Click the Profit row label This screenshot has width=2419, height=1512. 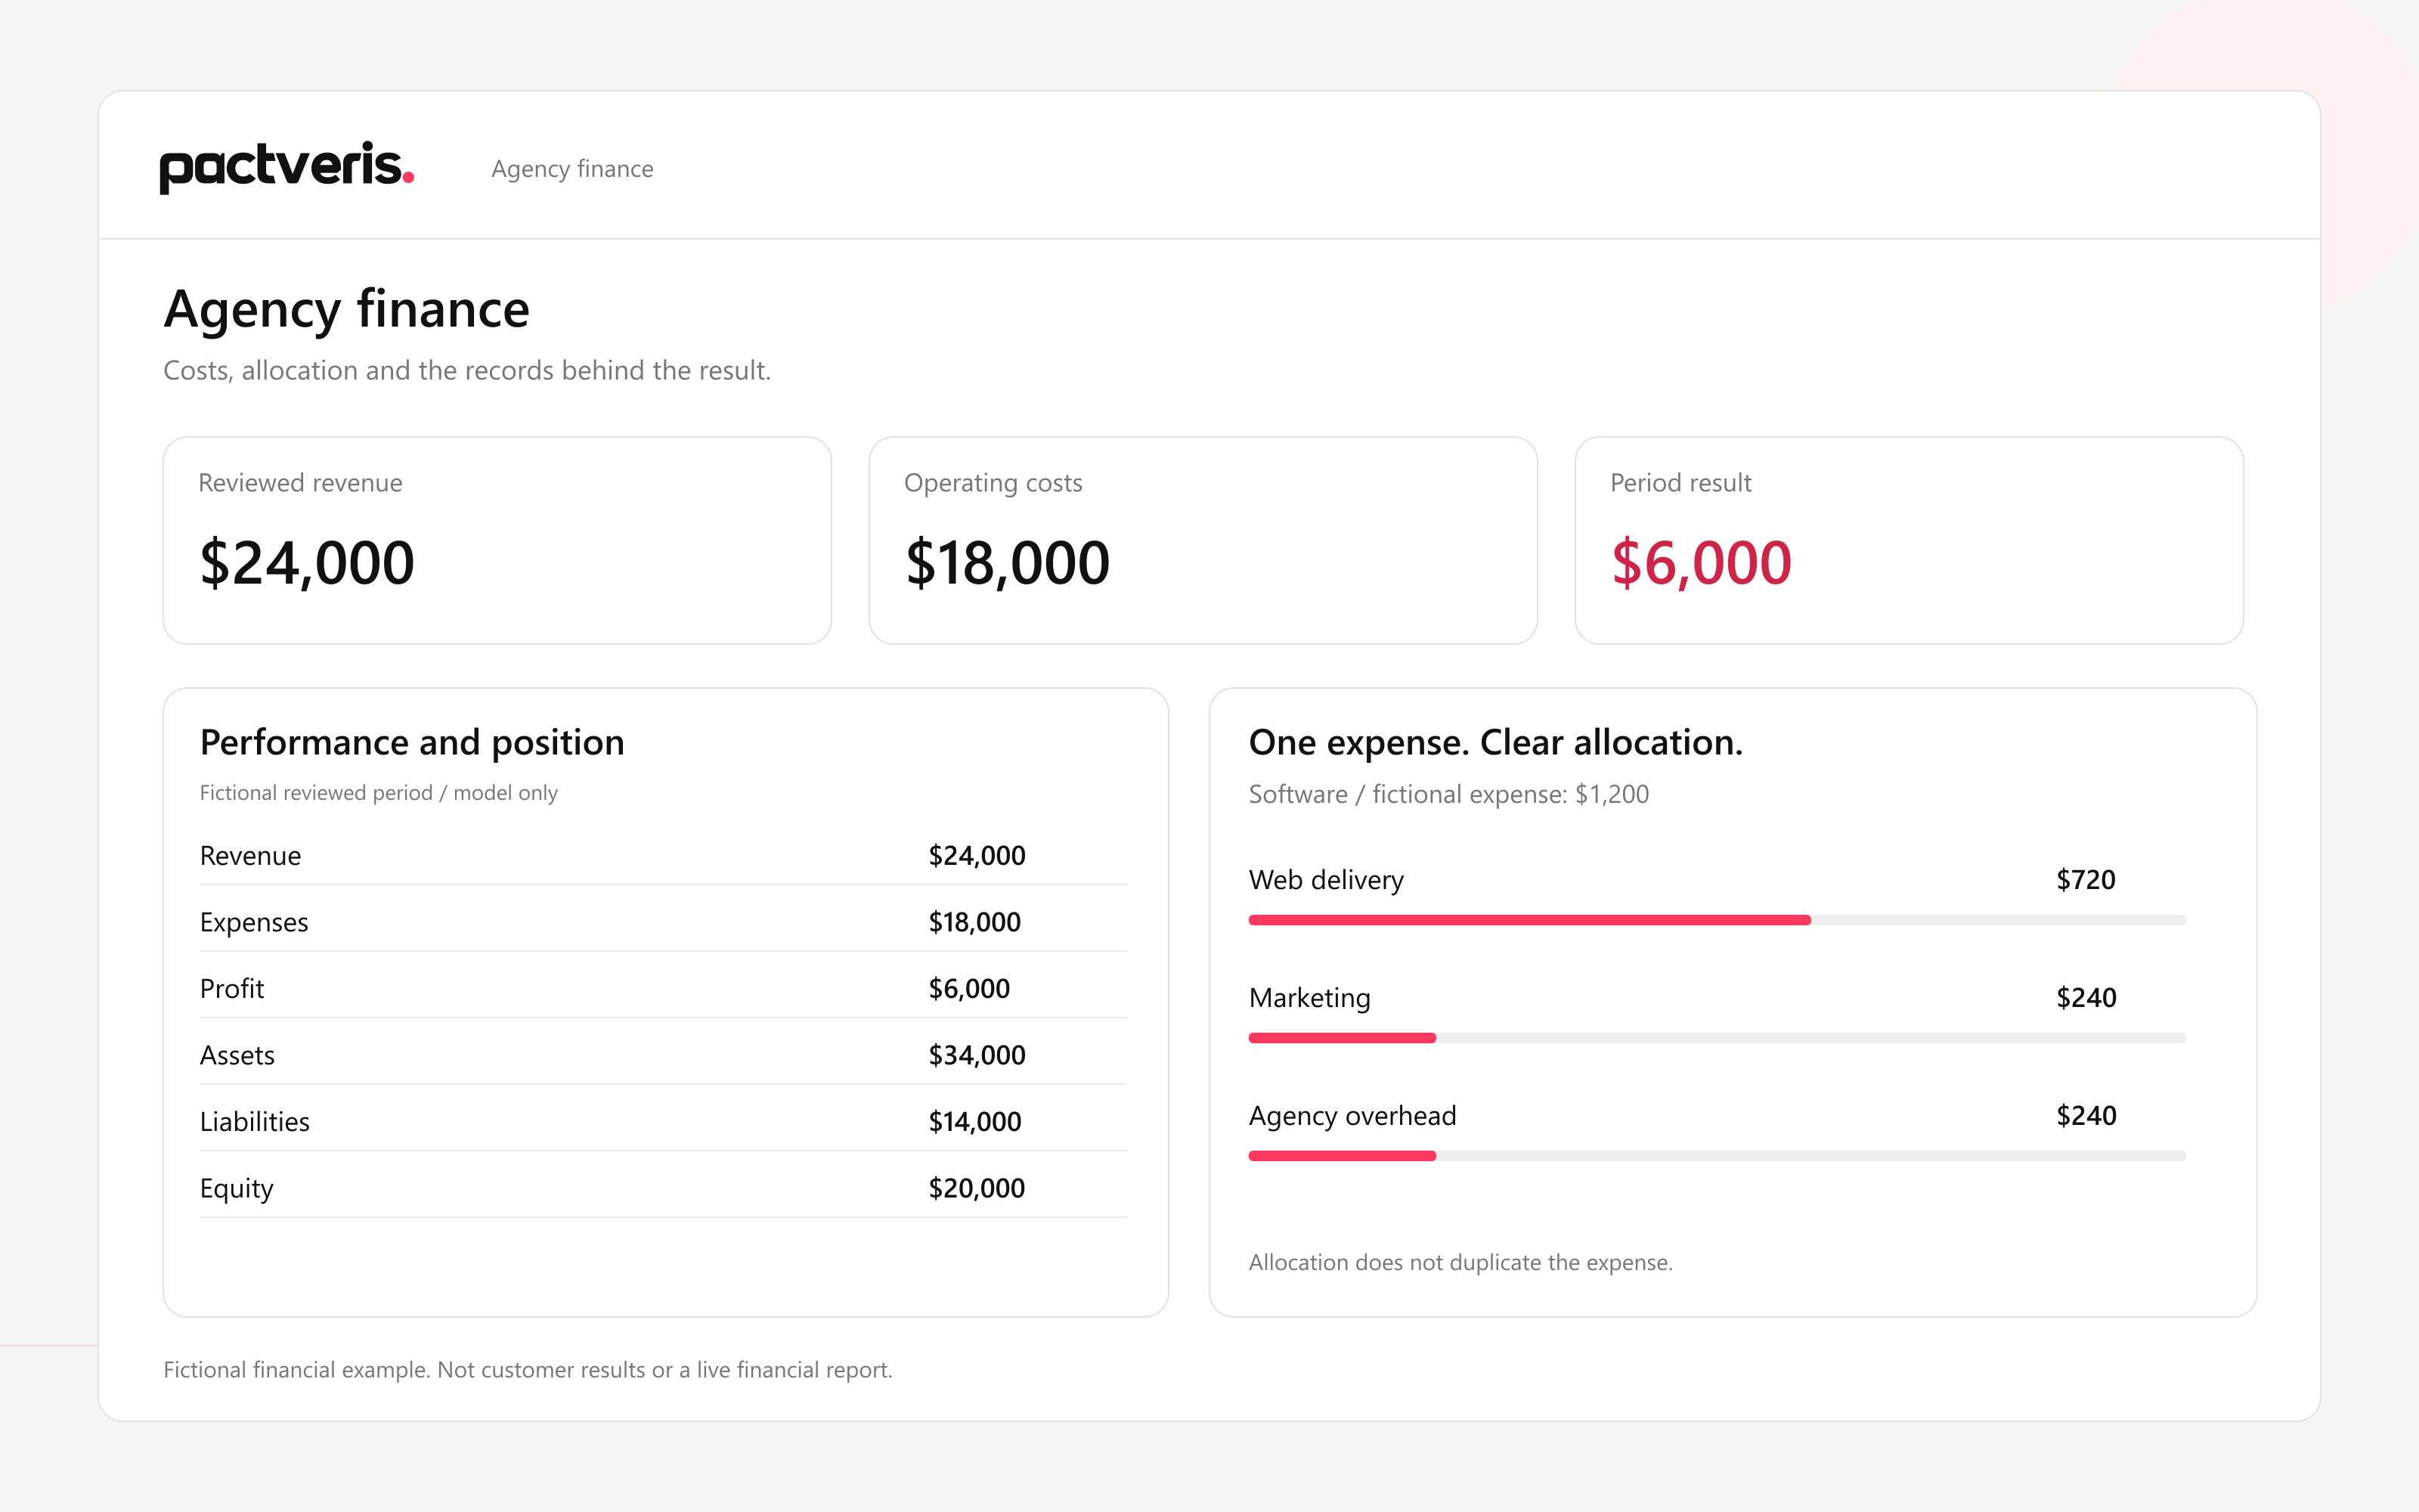232,989
